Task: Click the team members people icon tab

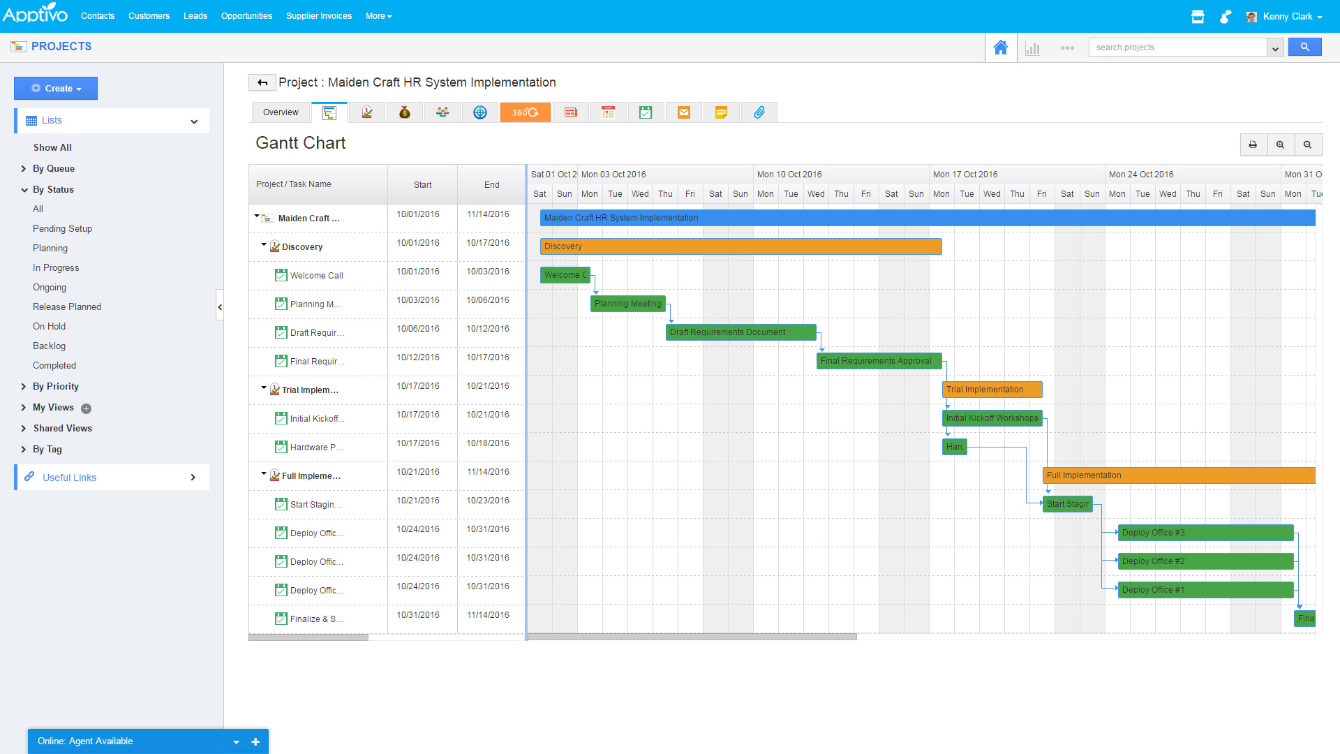Action: 442,112
